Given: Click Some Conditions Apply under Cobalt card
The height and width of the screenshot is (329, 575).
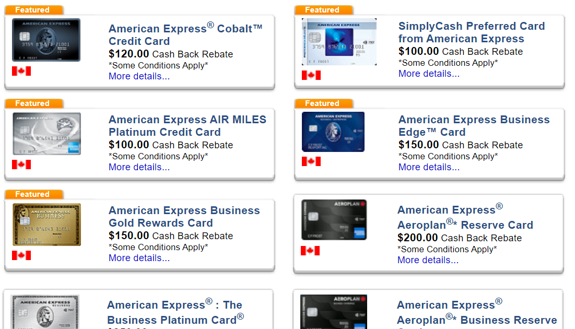Looking at the screenshot, I should click(x=158, y=66).
